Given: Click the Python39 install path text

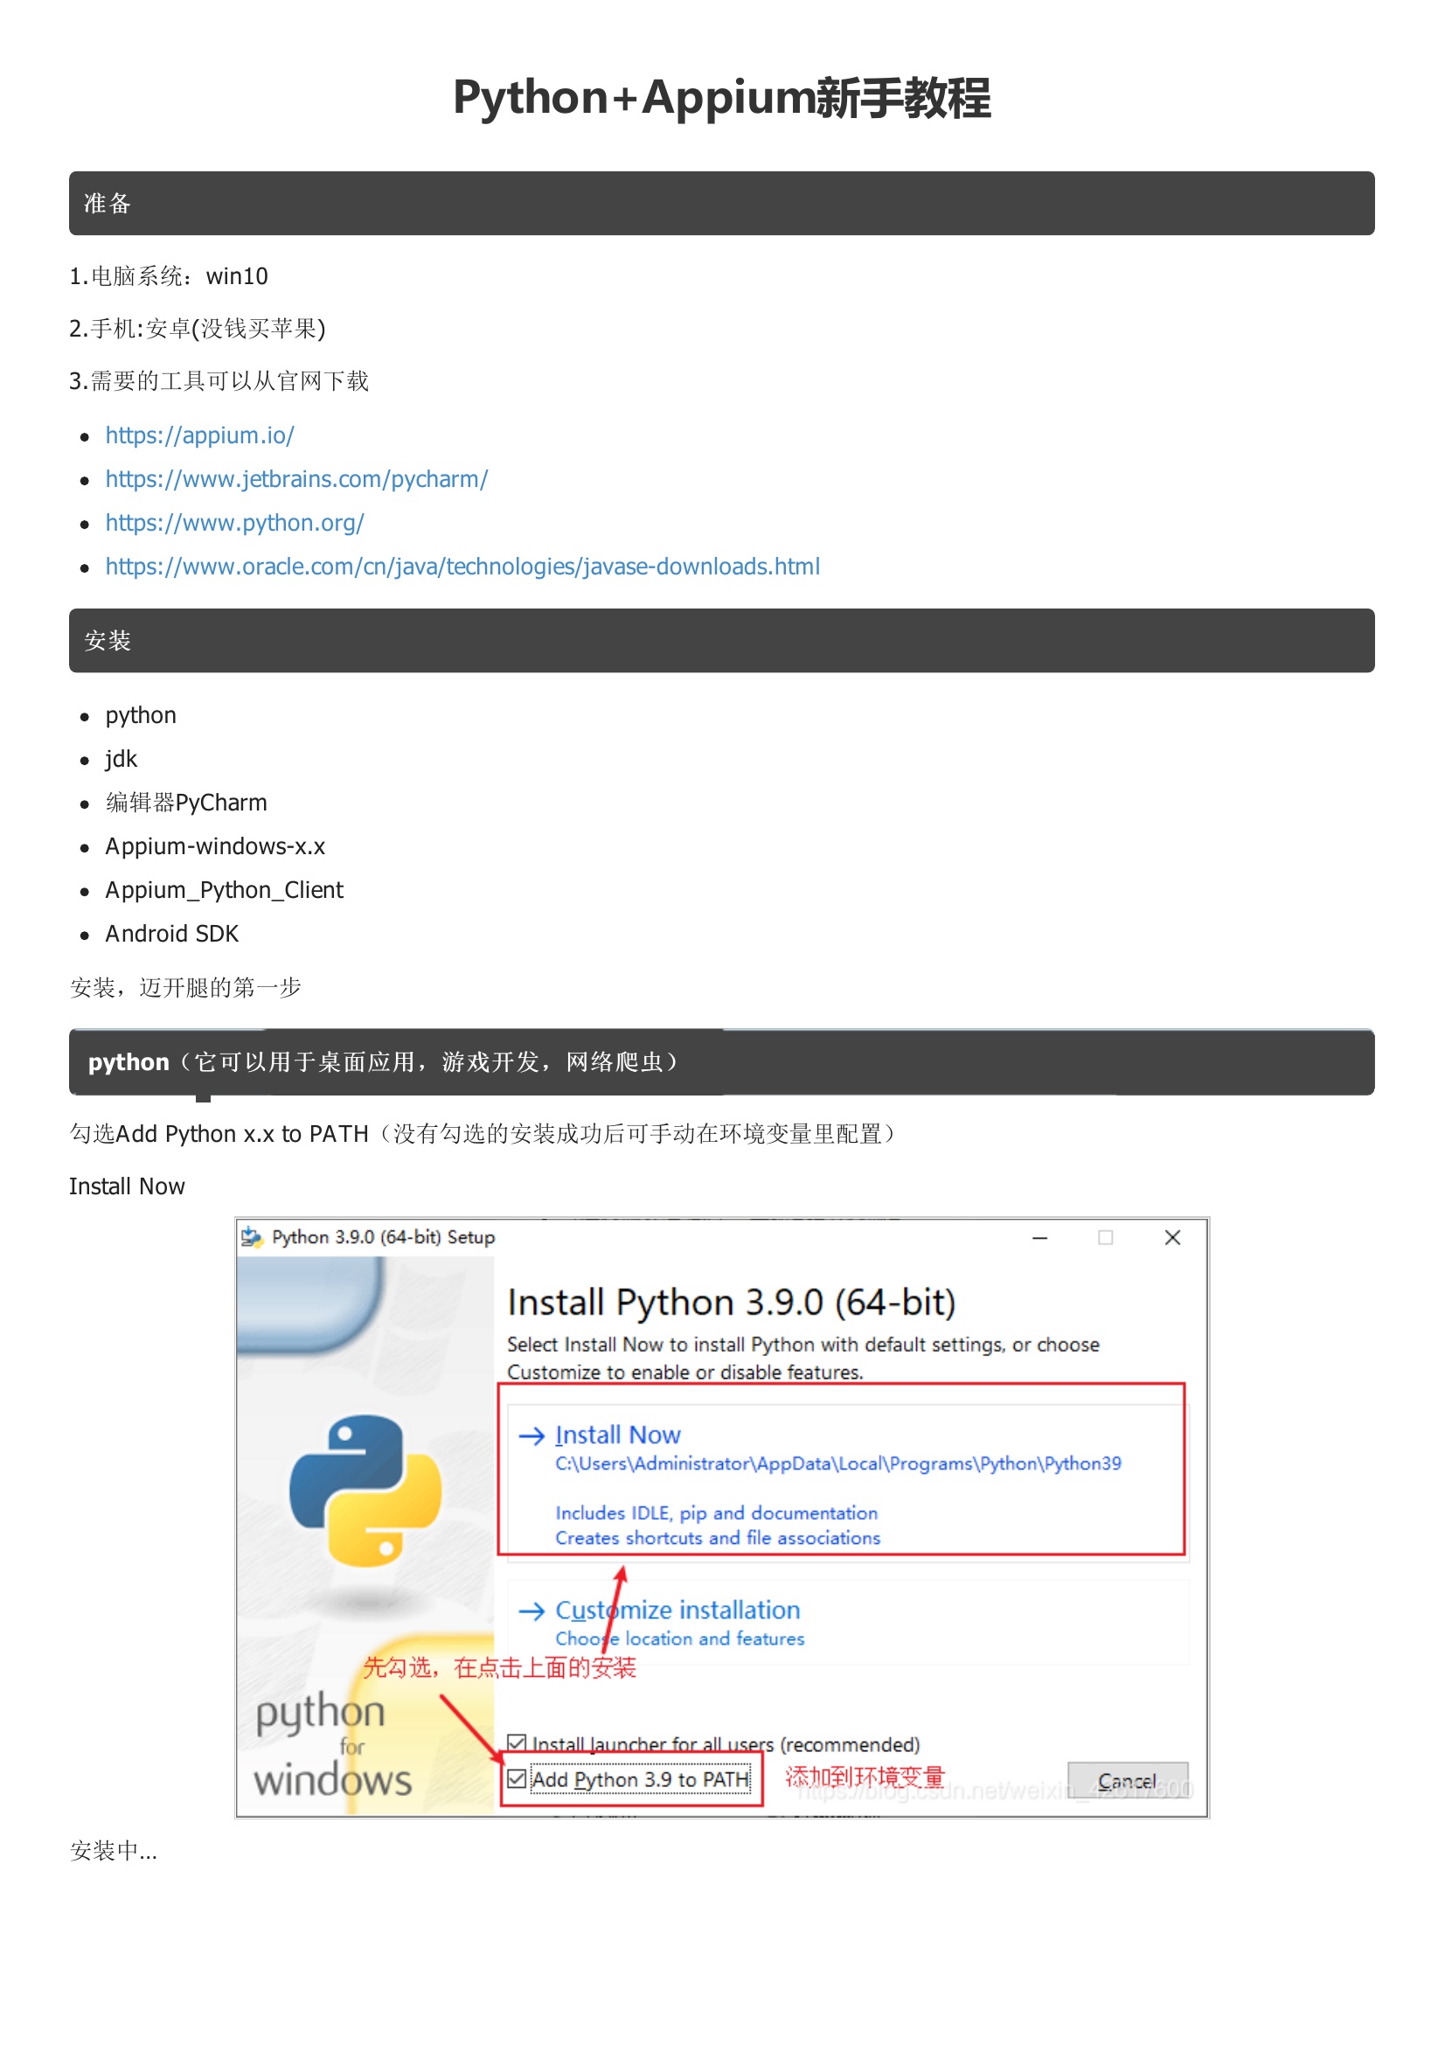Looking at the screenshot, I should pyautogui.click(x=837, y=1464).
